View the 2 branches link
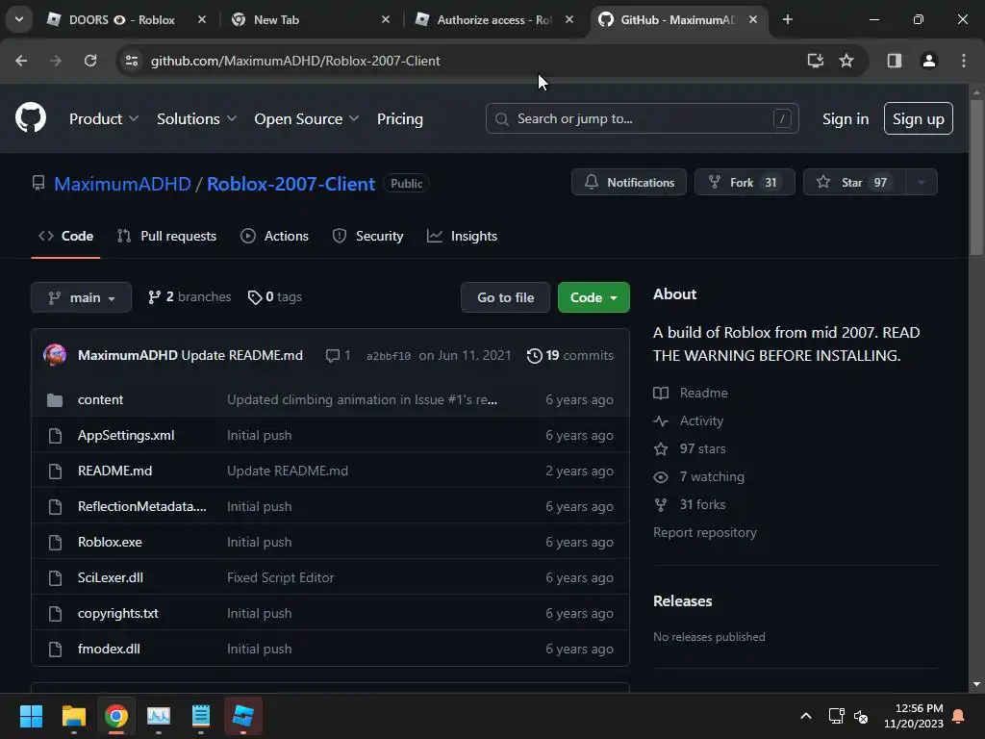 click(x=189, y=296)
